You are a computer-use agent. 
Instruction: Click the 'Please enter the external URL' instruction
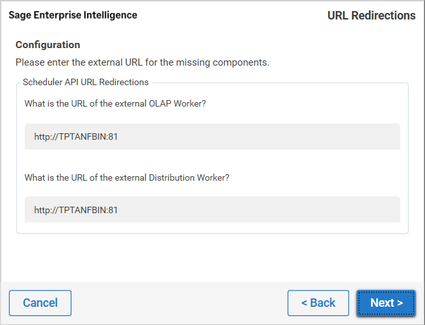coord(143,63)
